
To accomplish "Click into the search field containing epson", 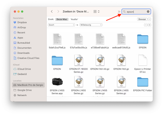I will point(136,12).
